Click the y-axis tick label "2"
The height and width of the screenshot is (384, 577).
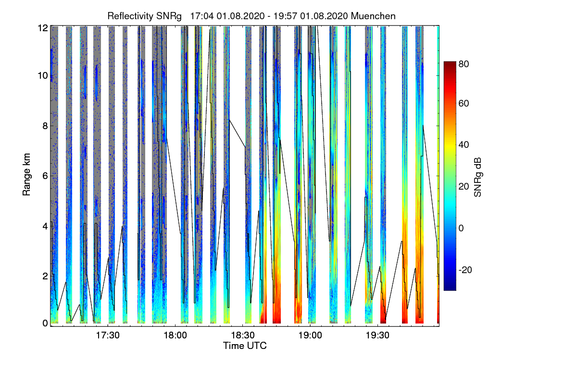pyautogui.click(x=45, y=276)
